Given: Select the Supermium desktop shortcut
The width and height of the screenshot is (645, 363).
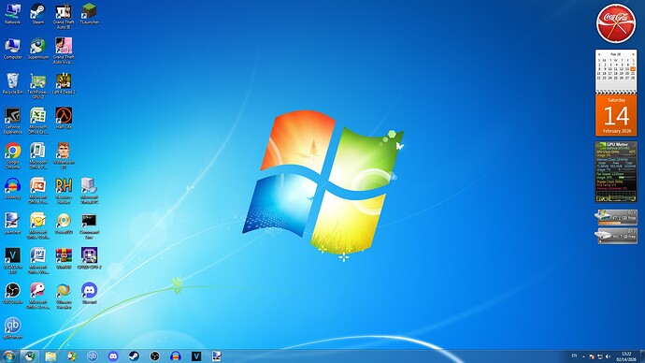Looking at the screenshot, I should pos(37,49).
